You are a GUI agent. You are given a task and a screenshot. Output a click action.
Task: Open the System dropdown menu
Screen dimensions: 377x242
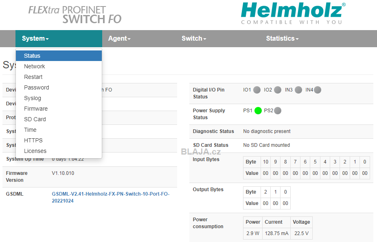coord(59,39)
